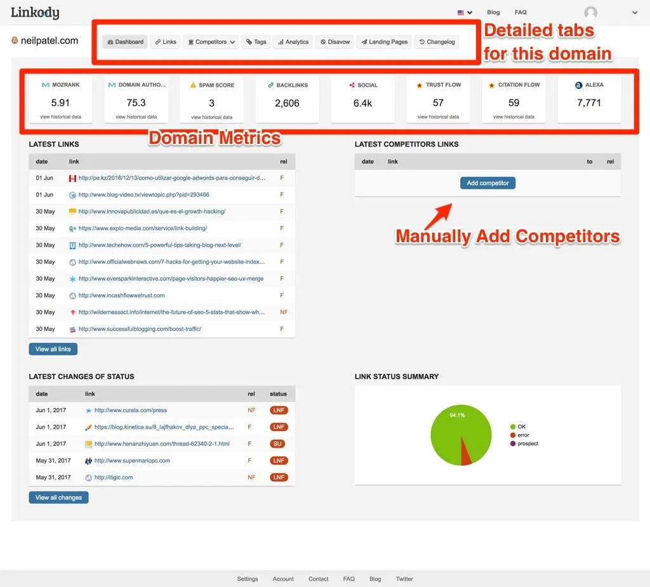Viewport: 650px width, 587px height.
Task: Open the Changelog tab
Action: [x=437, y=42]
